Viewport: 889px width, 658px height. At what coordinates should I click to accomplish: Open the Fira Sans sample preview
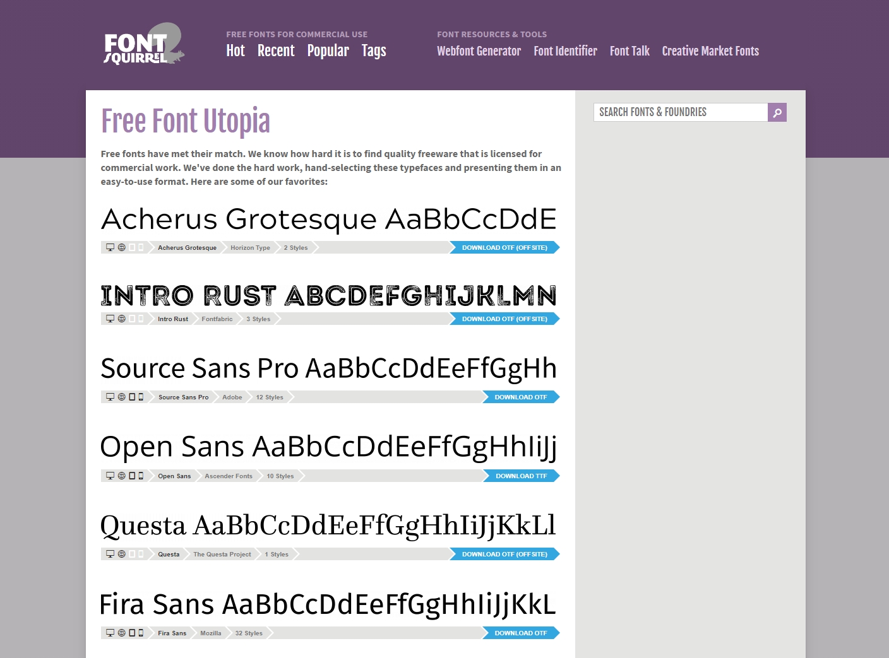coord(328,604)
